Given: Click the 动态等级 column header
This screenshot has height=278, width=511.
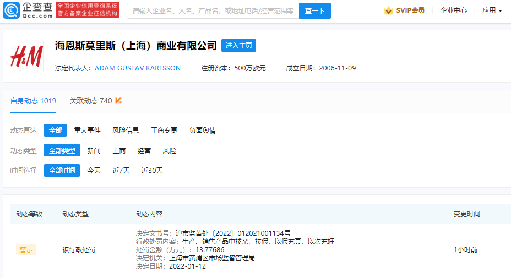Looking at the screenshot, I should (x=29, y=214).
